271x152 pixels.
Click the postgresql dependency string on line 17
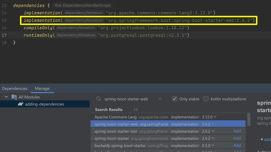[x=143, y=35]
